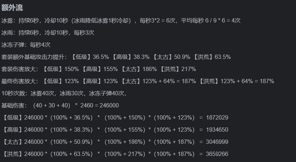
Task: Click the result number 3659266
Action: (x=217, y=154)
